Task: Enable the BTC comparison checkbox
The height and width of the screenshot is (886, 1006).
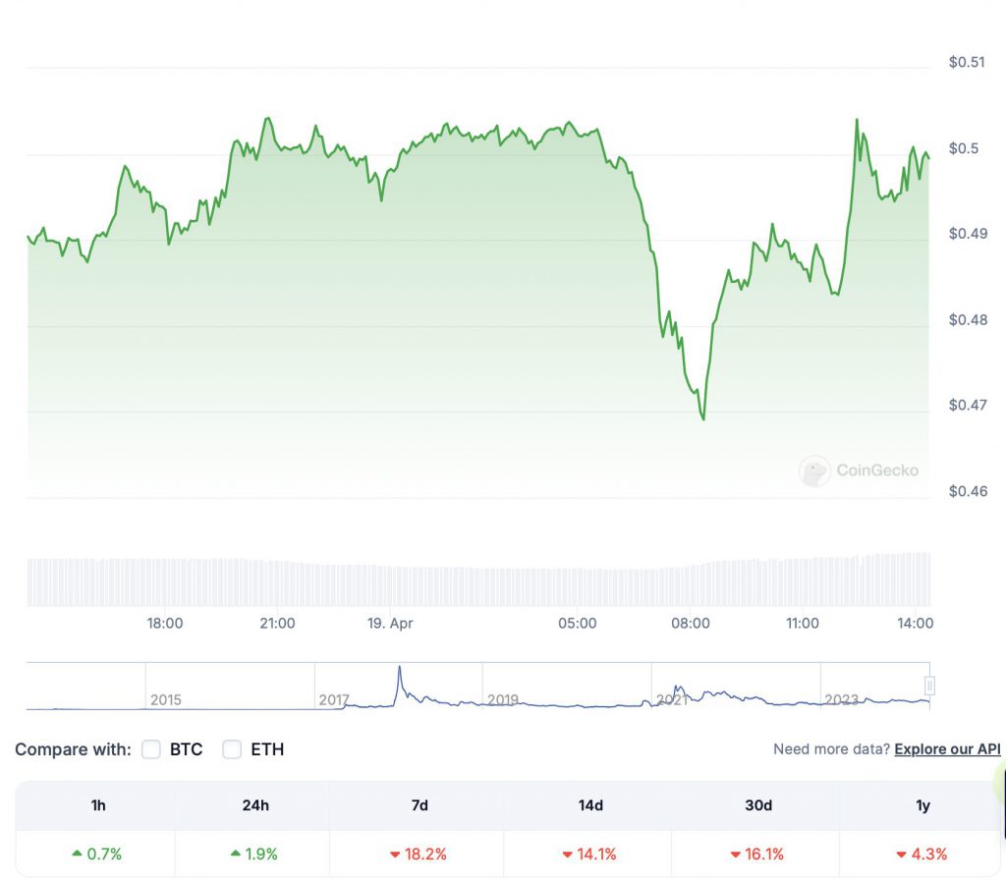Action: click(151, 749)
